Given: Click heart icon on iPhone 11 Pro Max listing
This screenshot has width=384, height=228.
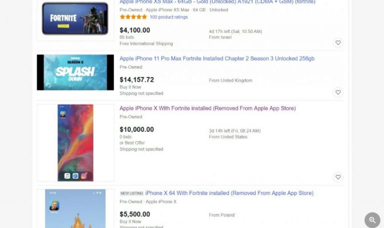Looking at the screenshot, I should pos(338,92).
